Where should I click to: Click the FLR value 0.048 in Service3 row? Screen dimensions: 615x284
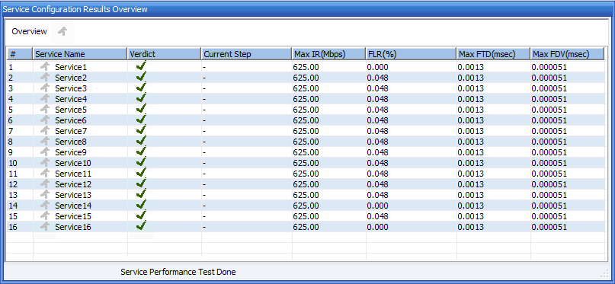point(378,88)
